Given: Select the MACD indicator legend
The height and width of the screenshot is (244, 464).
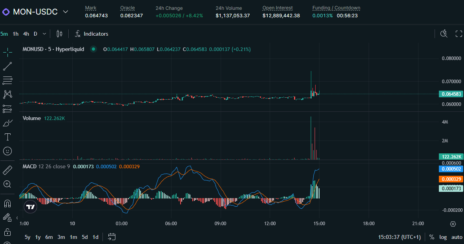Looking at the screenshot, I should pos(29,166).
